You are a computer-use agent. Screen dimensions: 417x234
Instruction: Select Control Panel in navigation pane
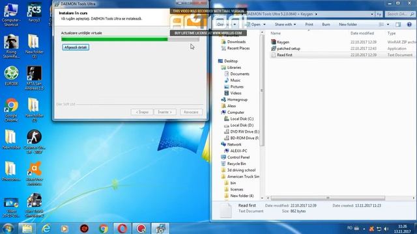[238, 157]
